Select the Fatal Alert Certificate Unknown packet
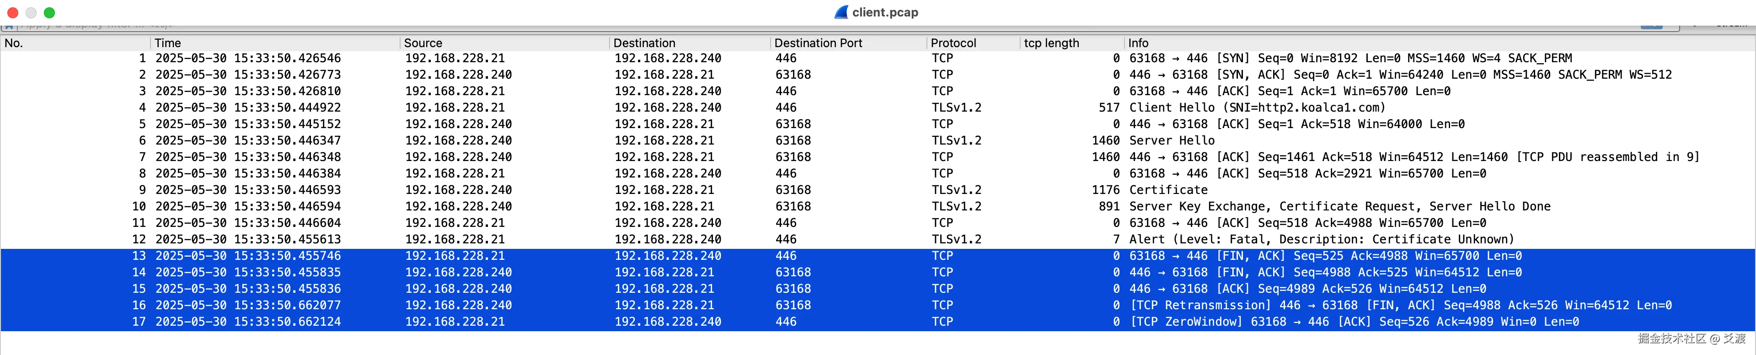The image size is (1756, 355). (x=878, y=239)
